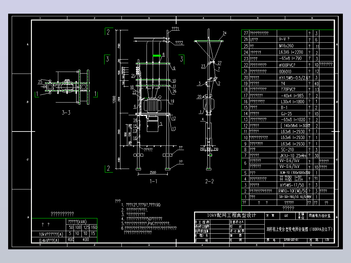
Task: Select the '主要设计人' label cell
Action: point(237,222)
